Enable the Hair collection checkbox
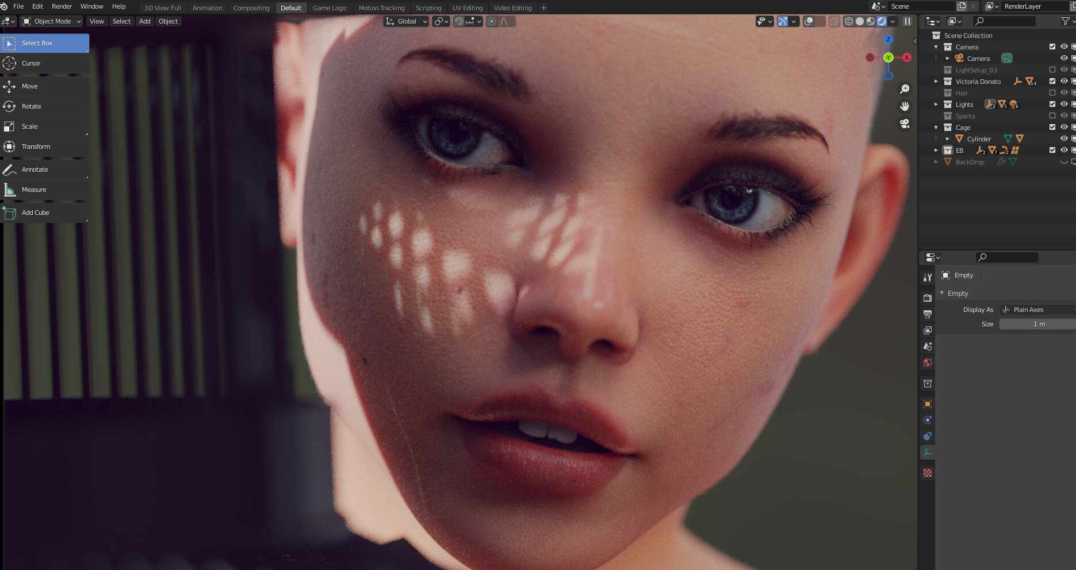This screenshot has height=570, width=1076. pos(1052,93)
